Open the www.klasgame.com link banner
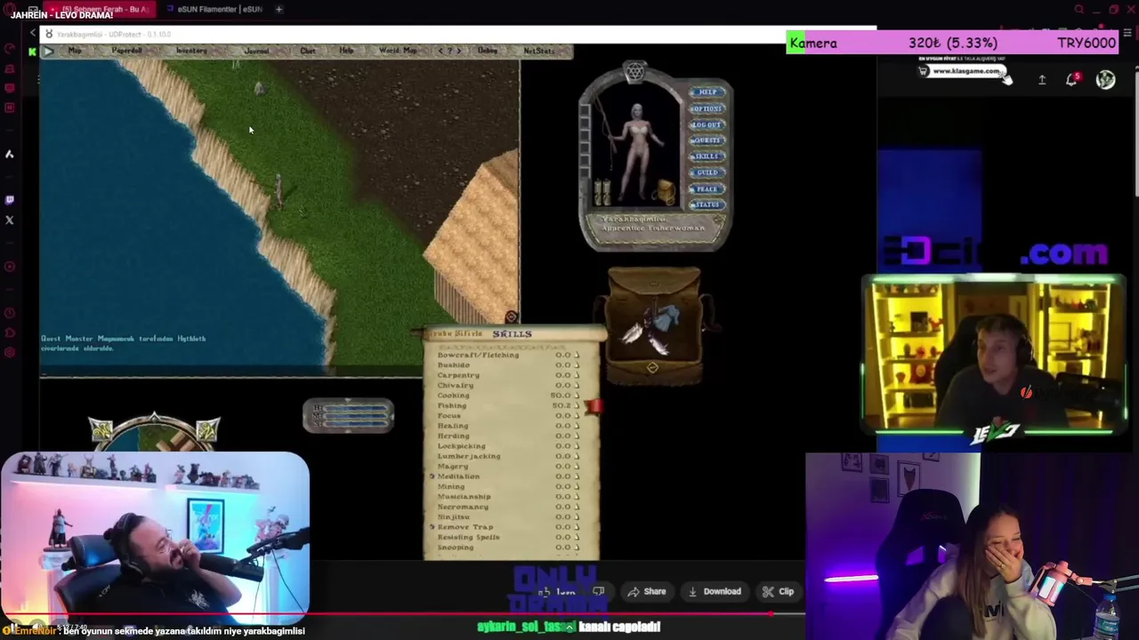Image resolution: width=1139 pixels, height=640 pixels. click(x=964, y=71)
